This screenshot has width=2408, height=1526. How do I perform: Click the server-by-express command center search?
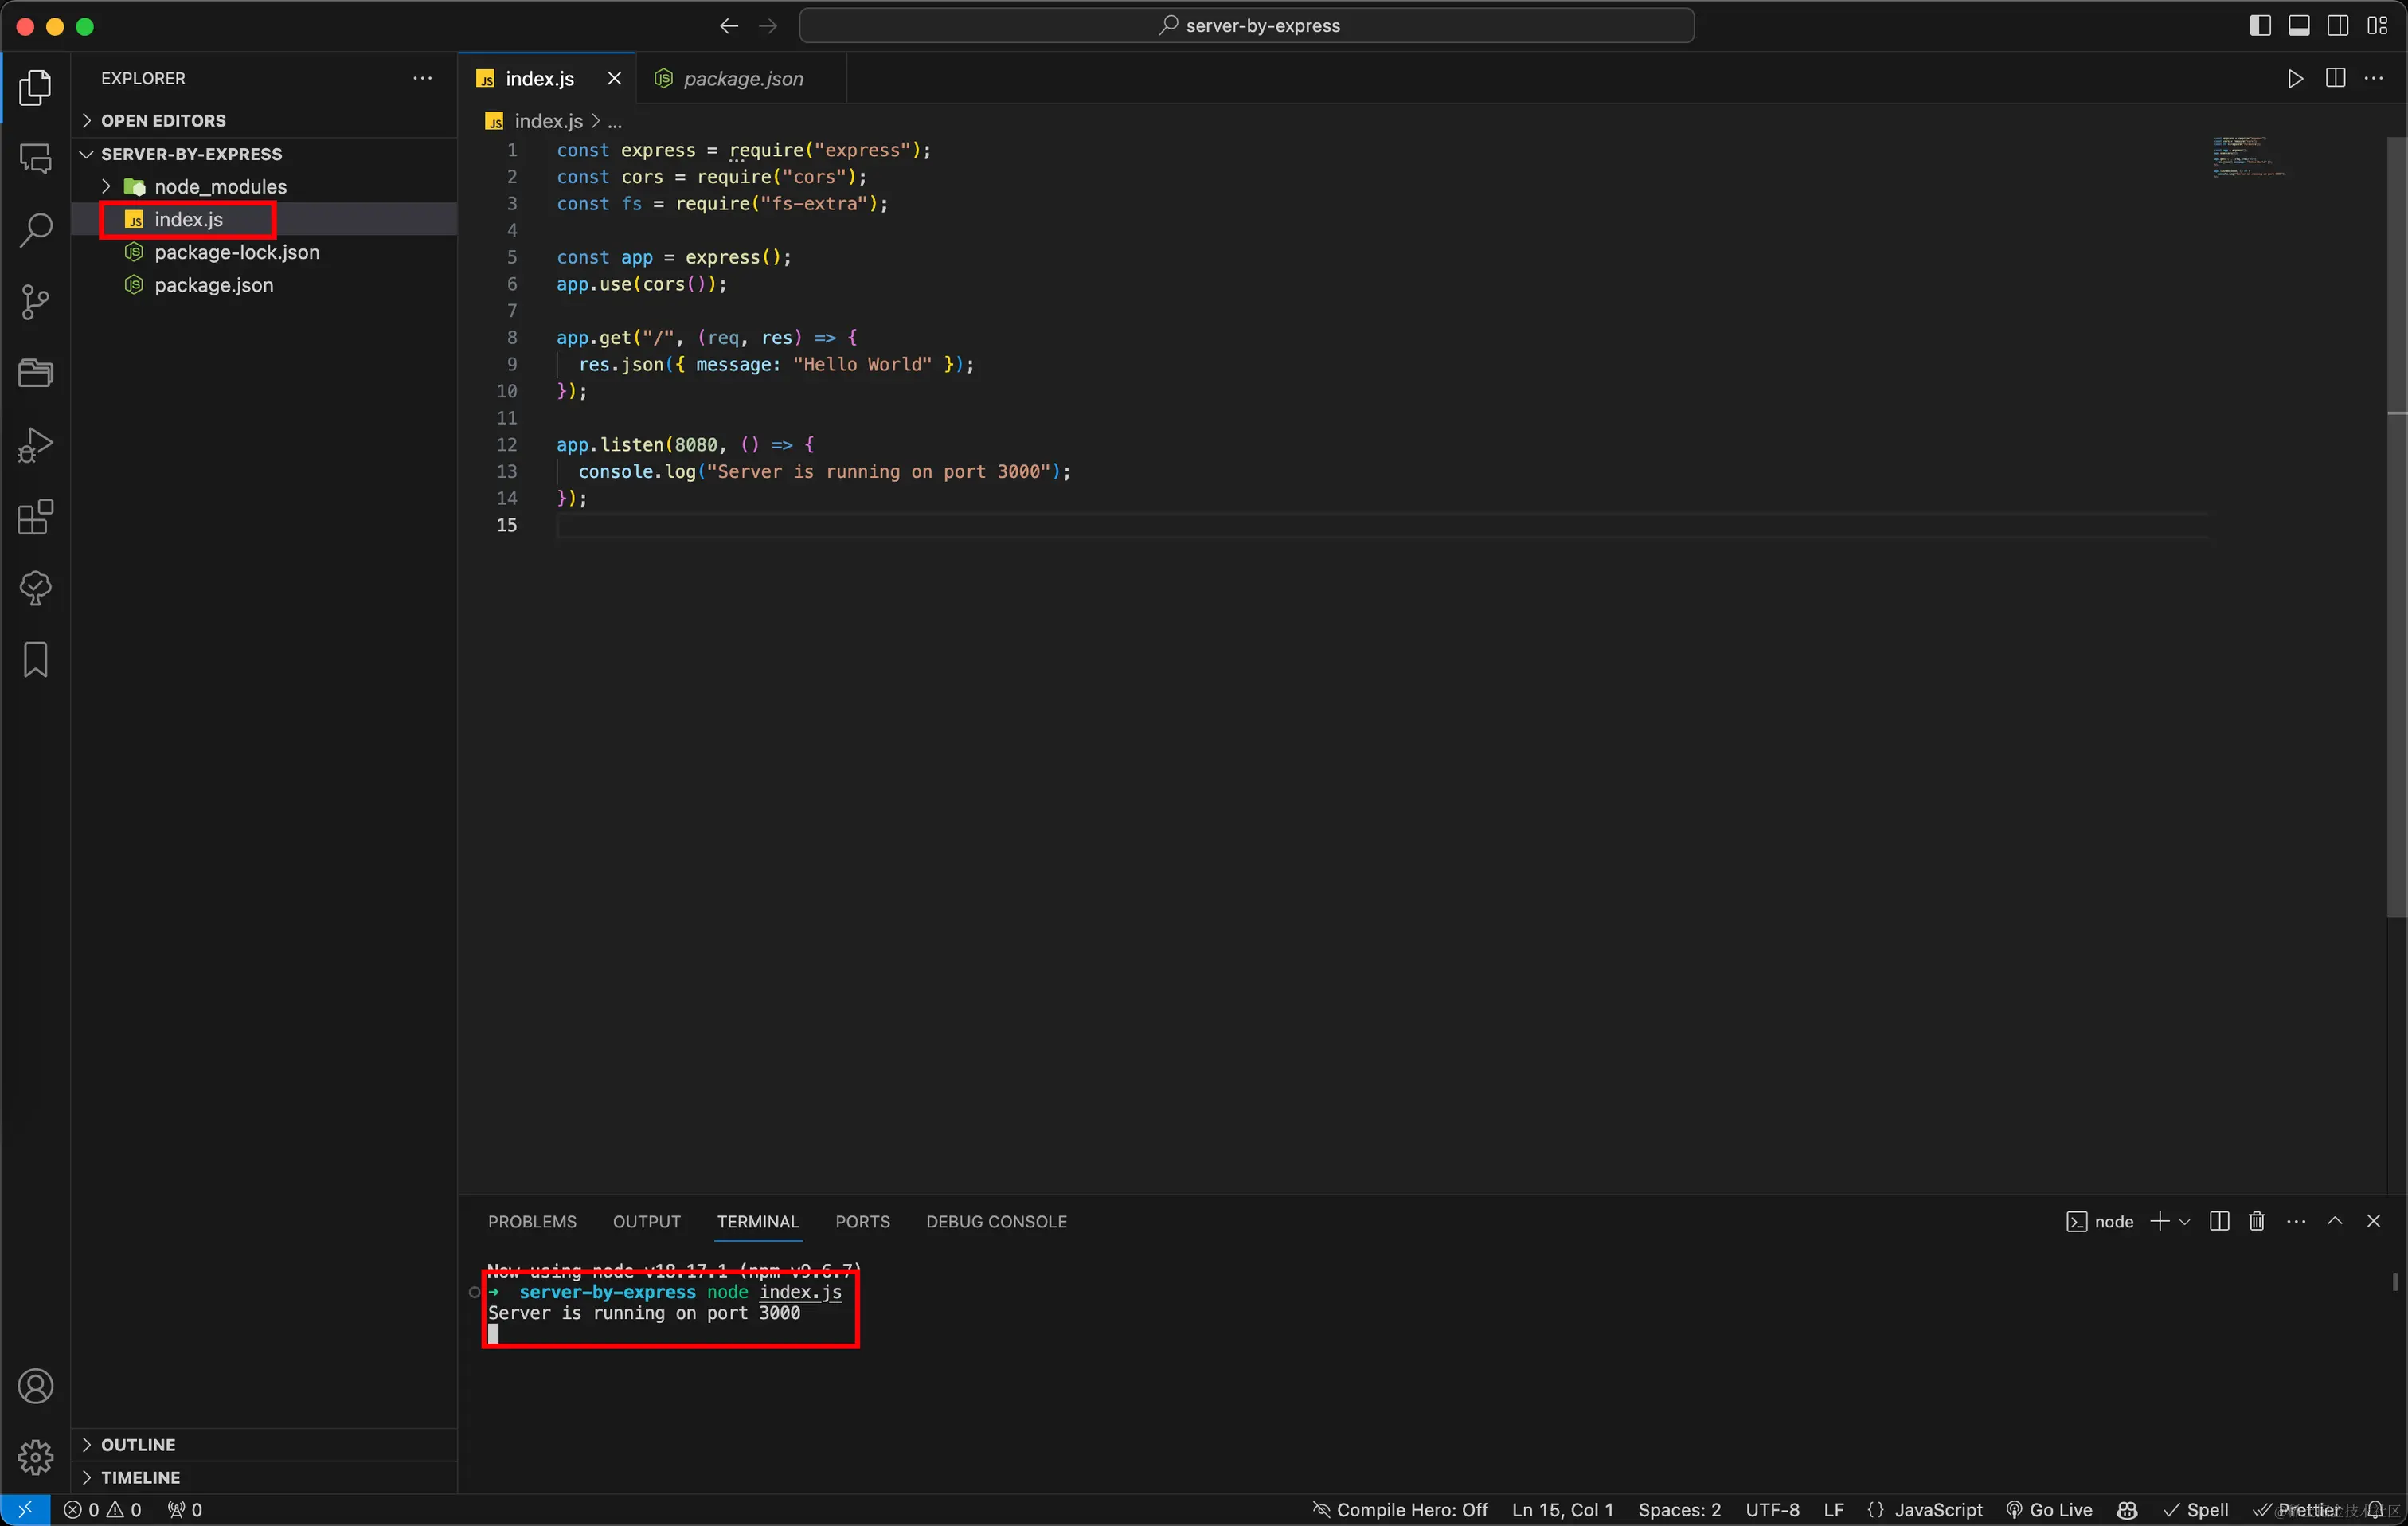pos(1246,26)
